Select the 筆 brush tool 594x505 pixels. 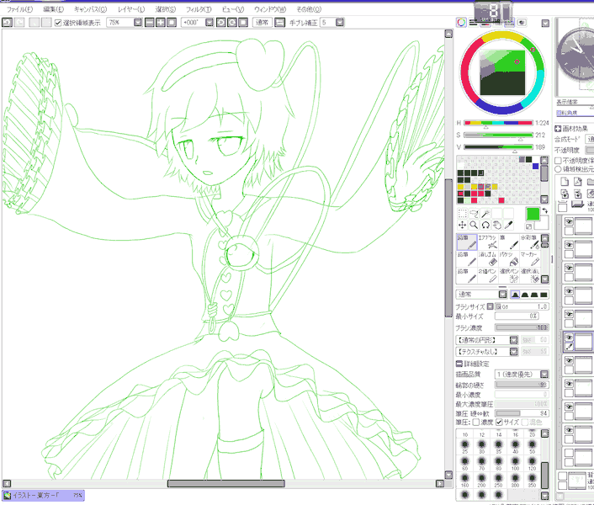coord(509,242)
